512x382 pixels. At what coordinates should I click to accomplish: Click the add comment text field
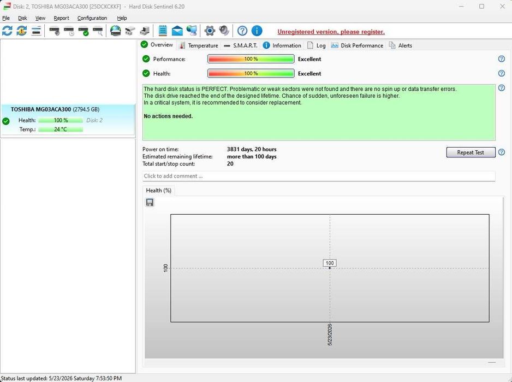[319, 176]
